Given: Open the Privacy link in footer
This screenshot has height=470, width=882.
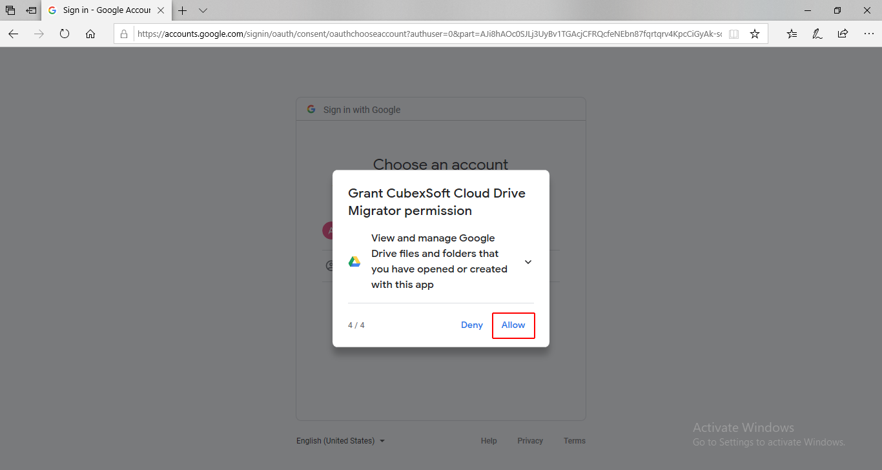Looking at the screenshot, I should (x=530, y=441).
